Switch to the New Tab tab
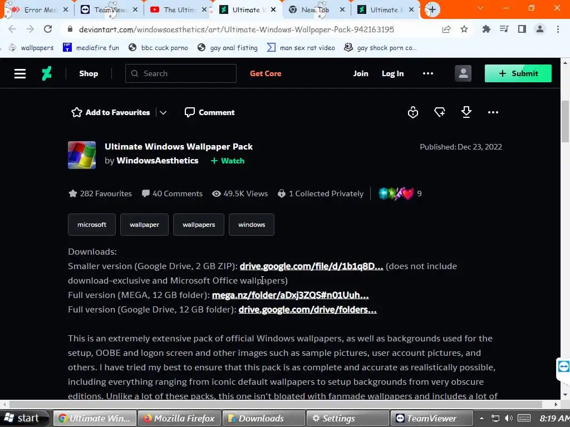Screen dimensions: 570x427 point(316,10)
